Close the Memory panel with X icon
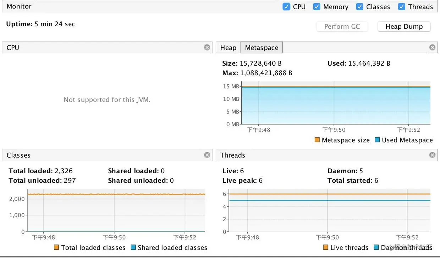This screenshot has width=440, height=258. pyautogui.click(x=432, y=47)
